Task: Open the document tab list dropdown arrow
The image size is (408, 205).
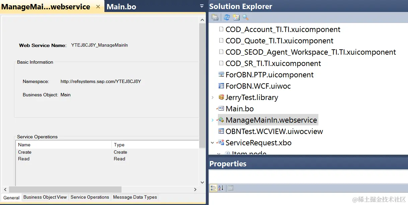Action: coord(201,6)
